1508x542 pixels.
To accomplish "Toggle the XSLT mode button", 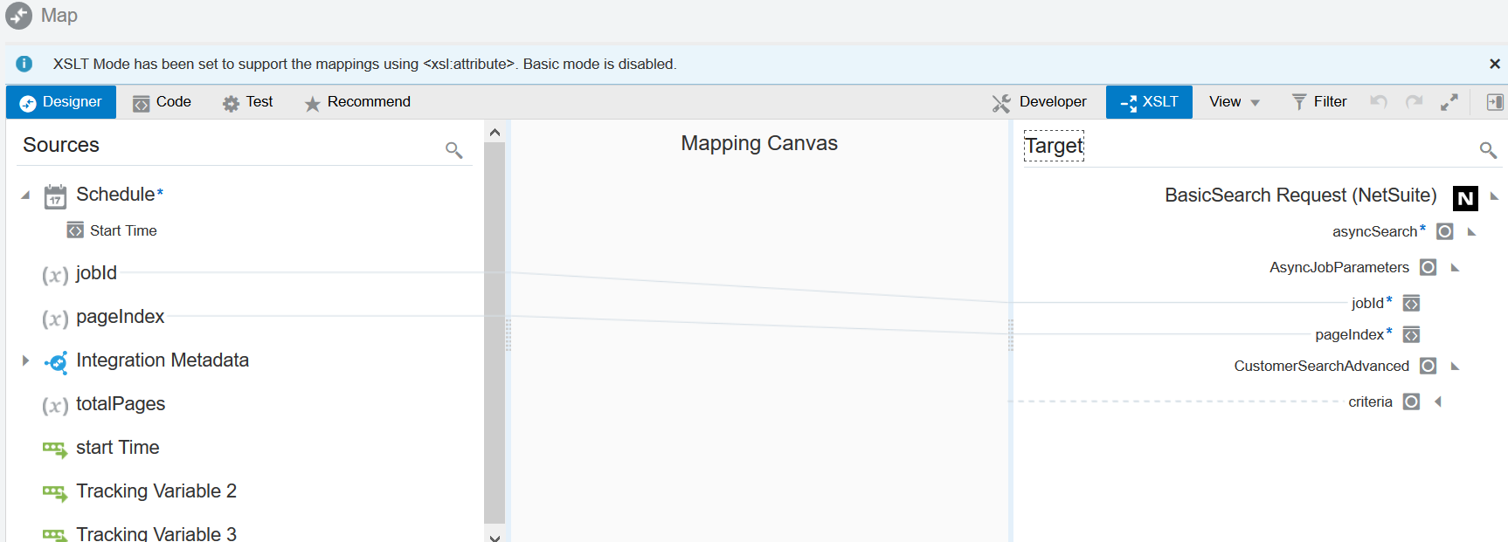I will click(x=1149, y=102).
